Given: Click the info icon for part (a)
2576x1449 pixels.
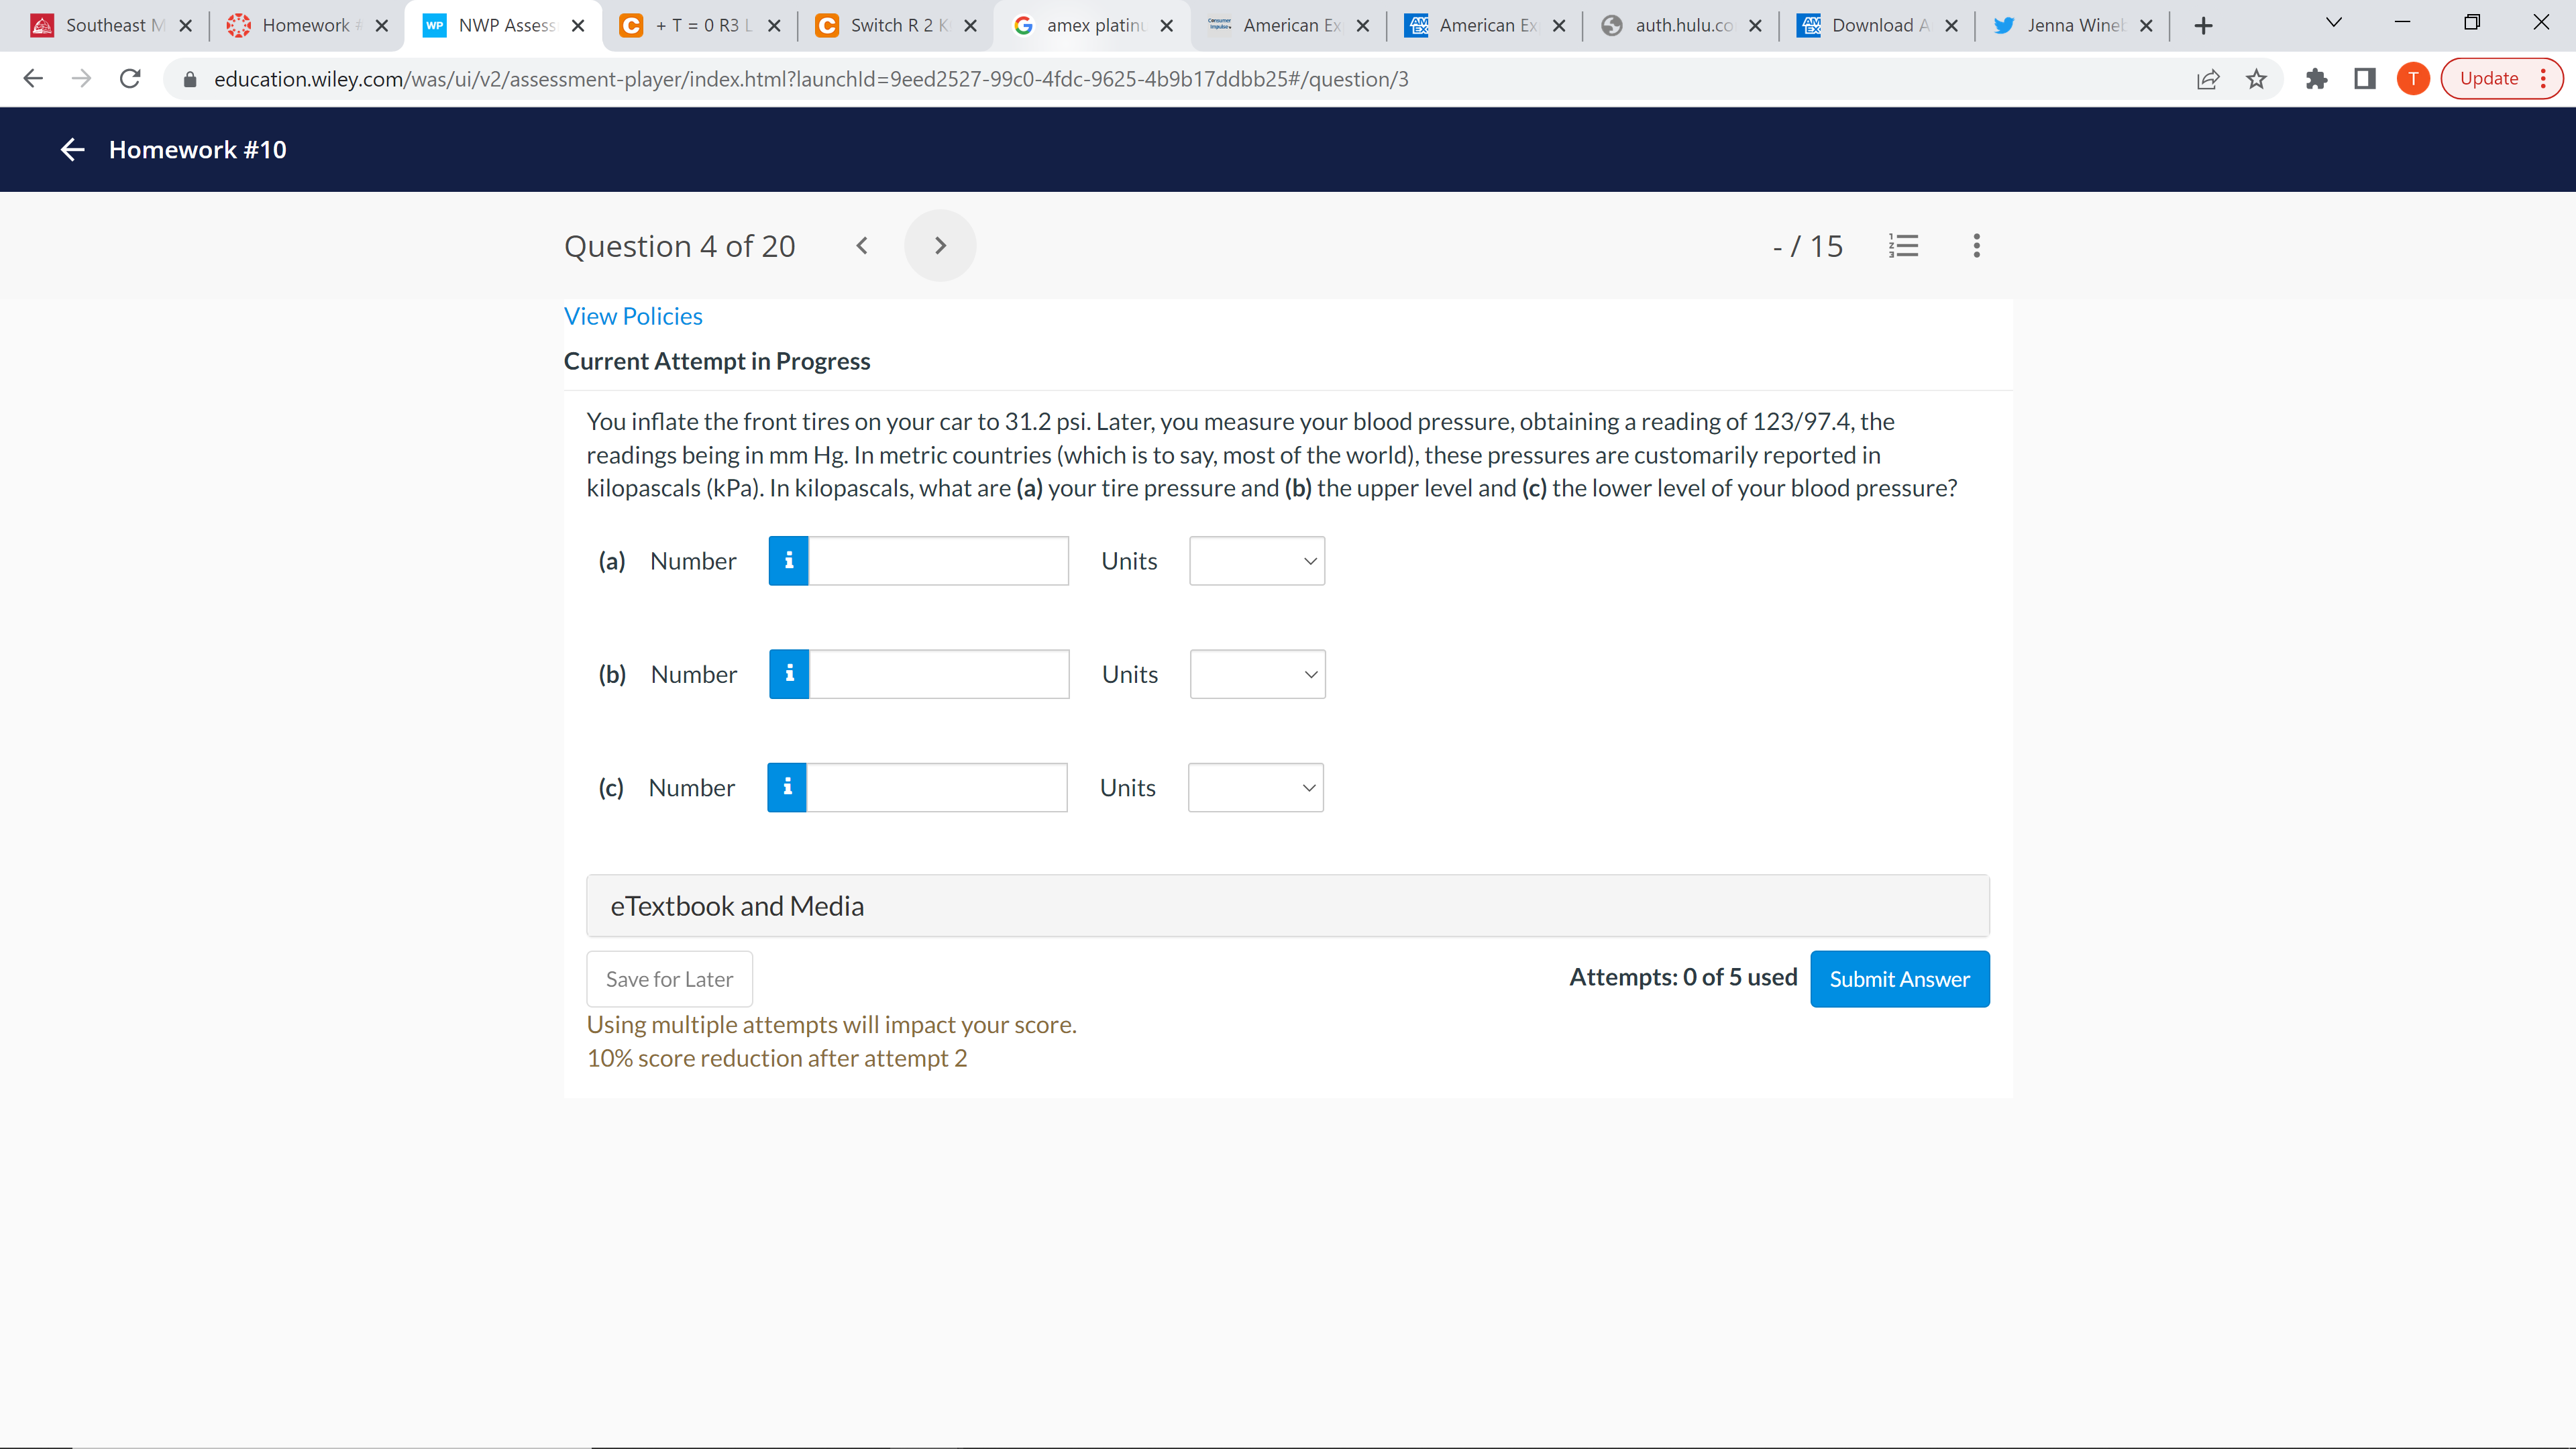Looking at the screenshot, I should (788, 561).
